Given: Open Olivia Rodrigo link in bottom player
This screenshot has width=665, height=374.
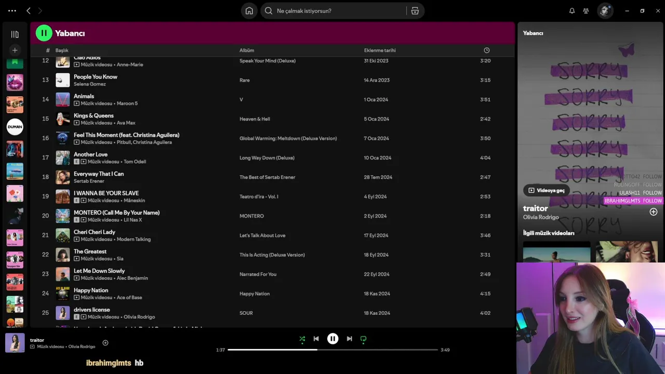Looking at the screenshot, I should point(82,346).
